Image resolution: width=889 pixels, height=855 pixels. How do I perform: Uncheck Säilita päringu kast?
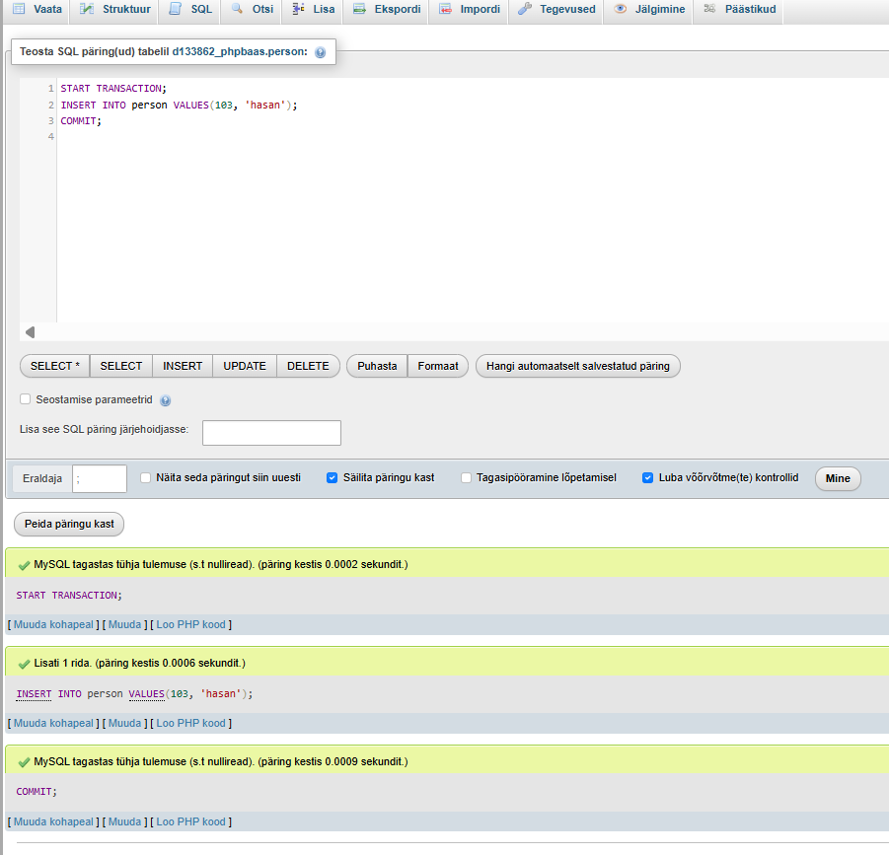[x=333, y=477]
